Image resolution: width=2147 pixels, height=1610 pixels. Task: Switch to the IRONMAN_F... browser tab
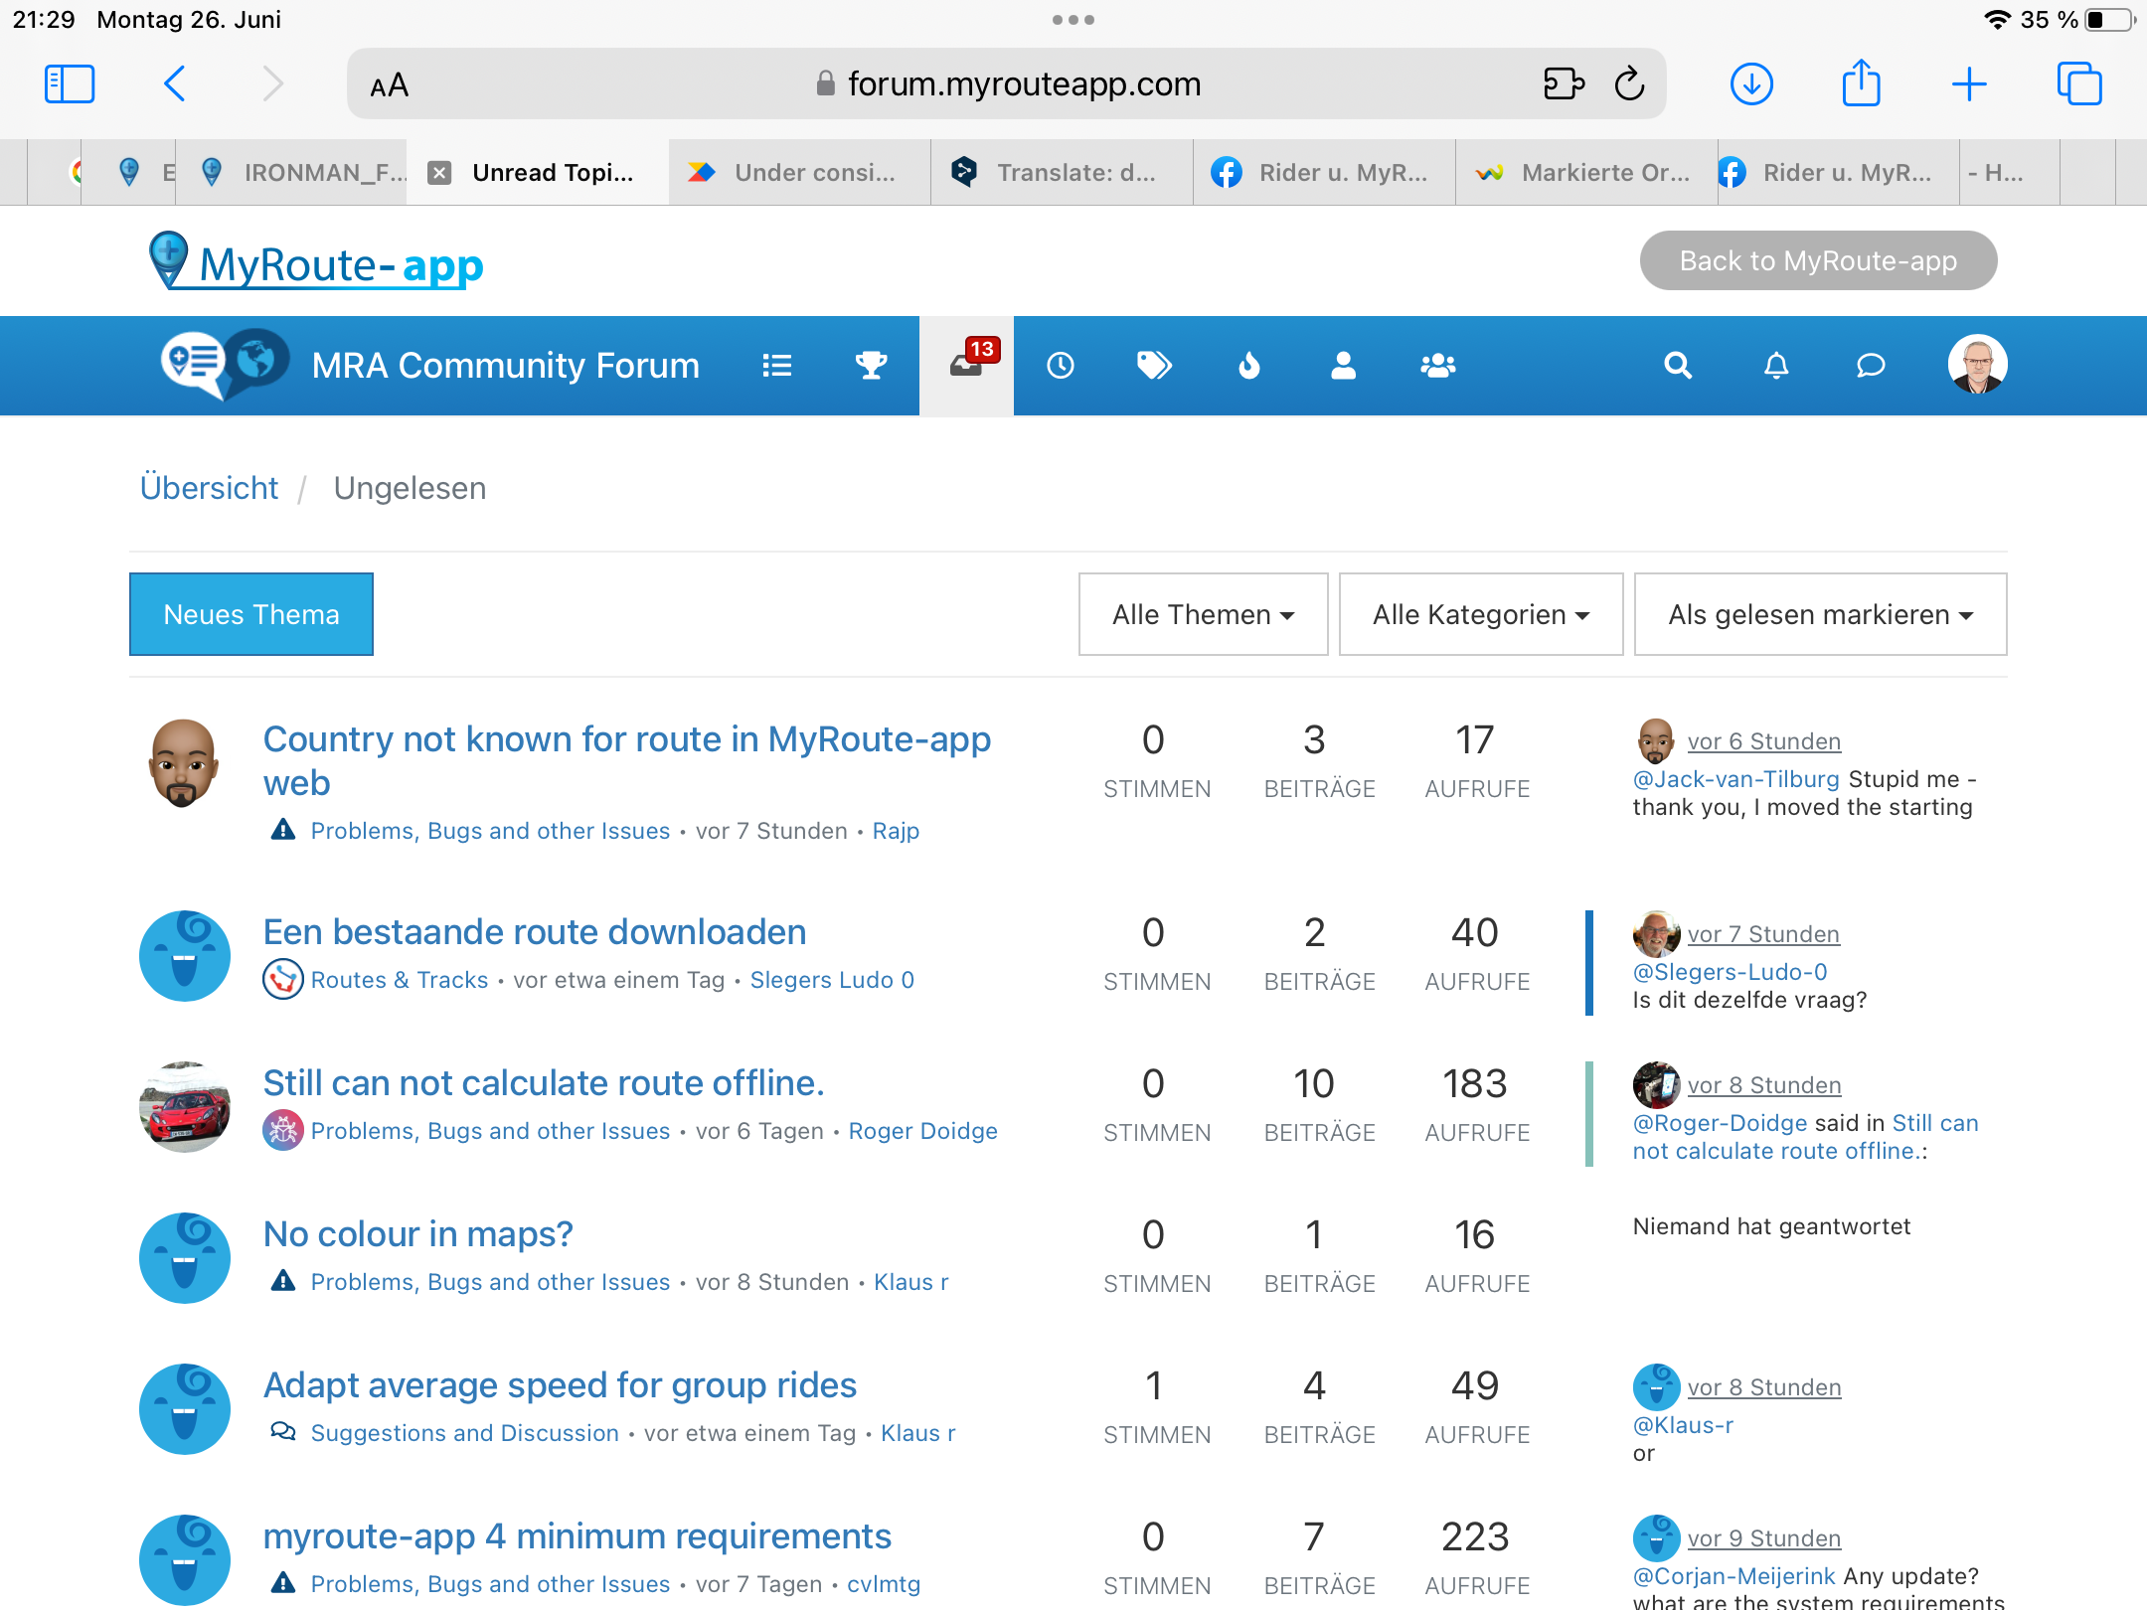(291, 173)
